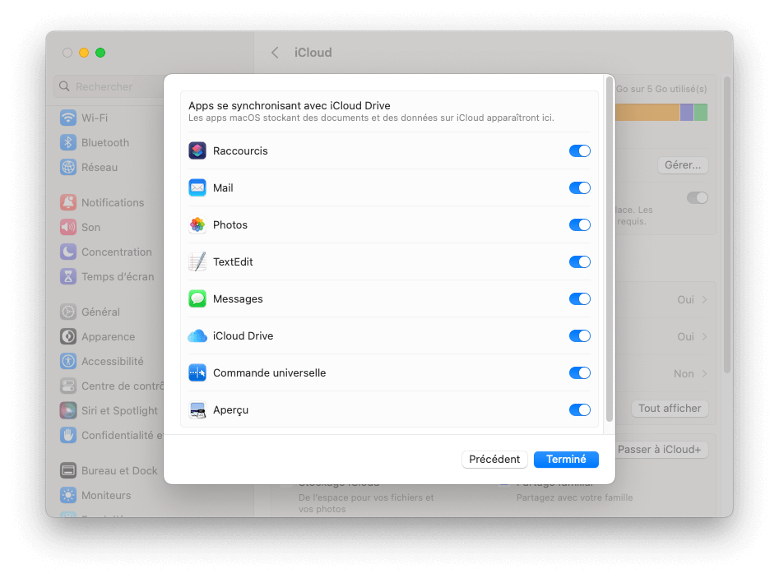Click the dialog's vertical scrollbar
Image resolution: width=779 pixels, height=578 pixels.
(609, 248)
